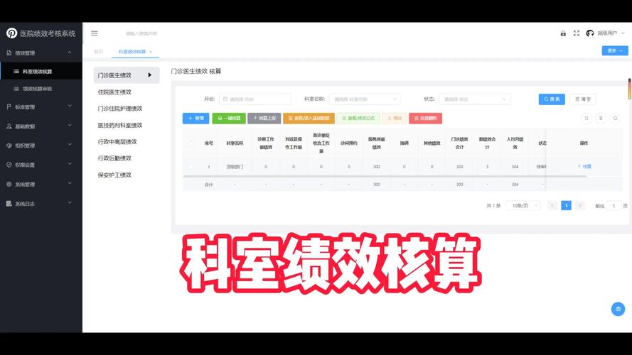Viewport: 632px width, 355px height.
Task: Click the table's horizontal scrollbar
Action: (x=385, y=176)
